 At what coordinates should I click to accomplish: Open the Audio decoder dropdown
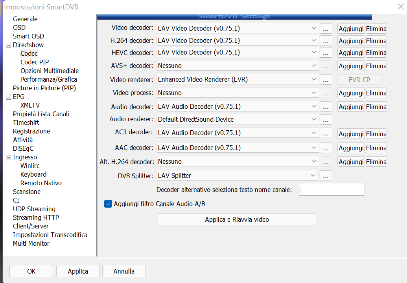(x=238, y=106)
